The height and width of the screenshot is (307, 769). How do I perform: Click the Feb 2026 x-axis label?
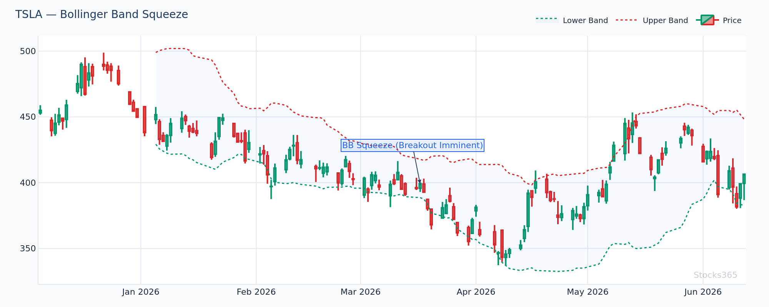(x=256, y=292)
